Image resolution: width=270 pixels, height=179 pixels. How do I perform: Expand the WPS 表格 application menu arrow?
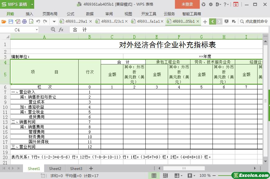[x=32, y=4]
